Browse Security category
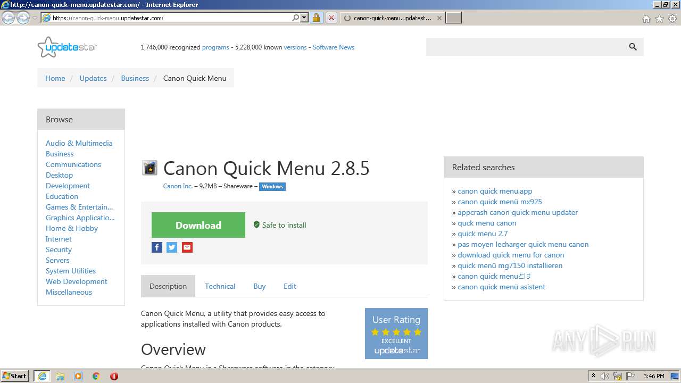The width and height of the screenshot is (681, 383). (x=59, y=249)
